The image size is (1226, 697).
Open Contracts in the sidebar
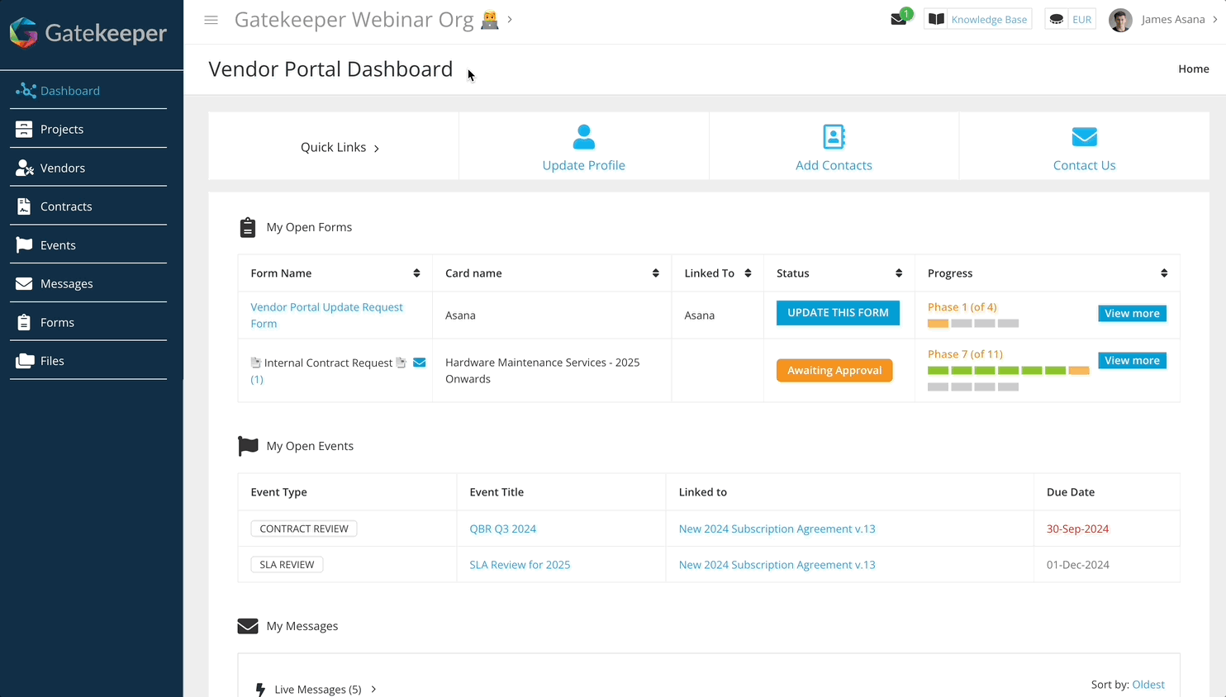(66, 206)
